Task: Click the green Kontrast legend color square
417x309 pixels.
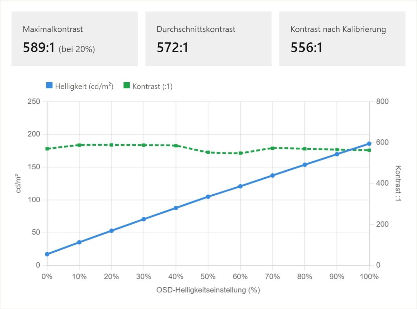Action: [126, 86]
